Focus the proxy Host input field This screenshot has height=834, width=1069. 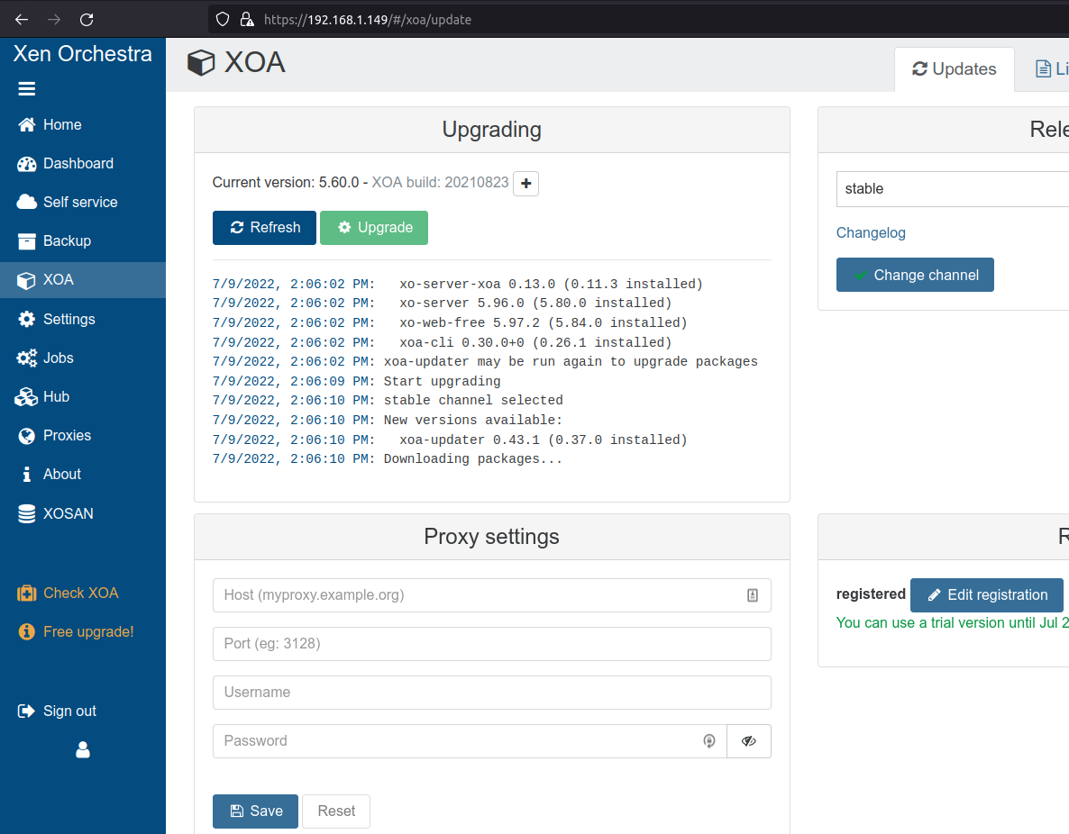click(491, 595)
